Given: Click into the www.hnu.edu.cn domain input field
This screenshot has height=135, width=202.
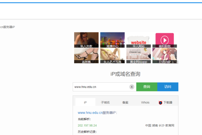Looking at the screenshot, I should [100, 87].
